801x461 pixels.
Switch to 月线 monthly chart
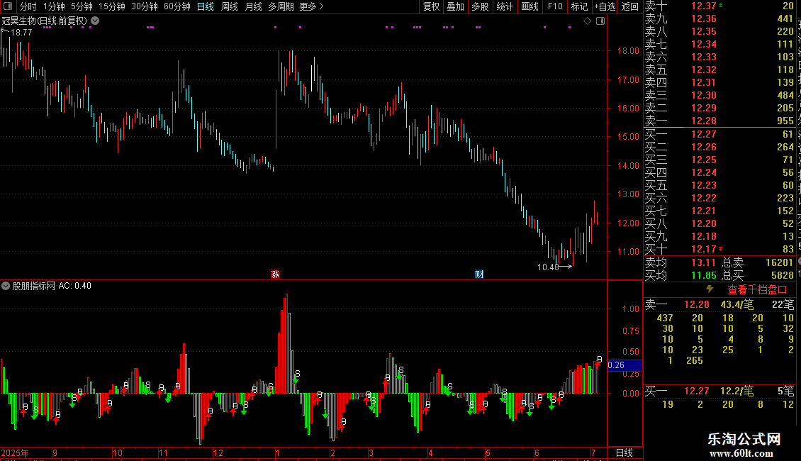[x=253, y=6]
